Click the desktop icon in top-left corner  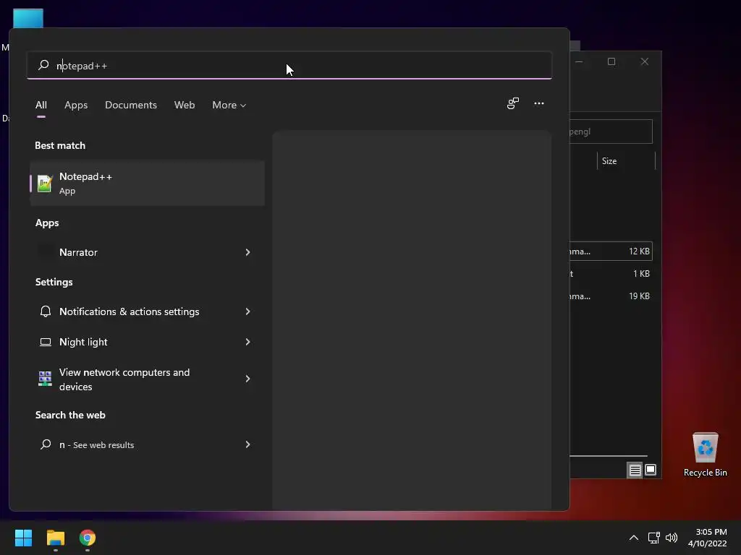click(28, 18)
